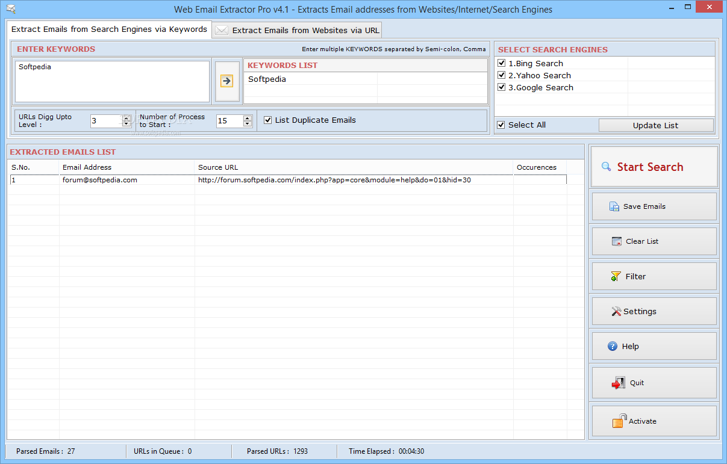
Task: Uncheck Bing Search engine
Action: click(502, 63)
